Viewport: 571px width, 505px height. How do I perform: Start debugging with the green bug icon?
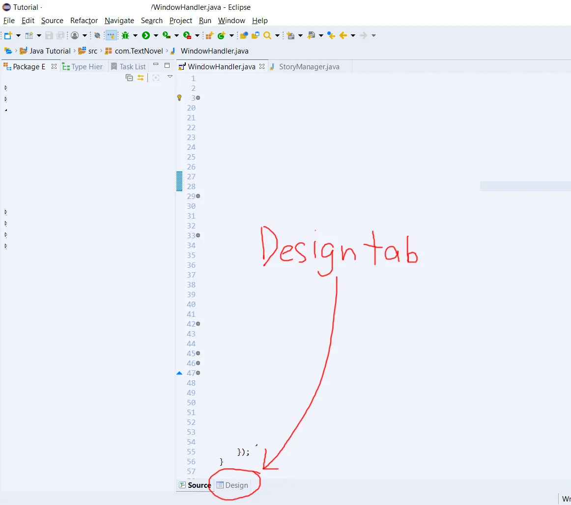[x=125, y=35]
